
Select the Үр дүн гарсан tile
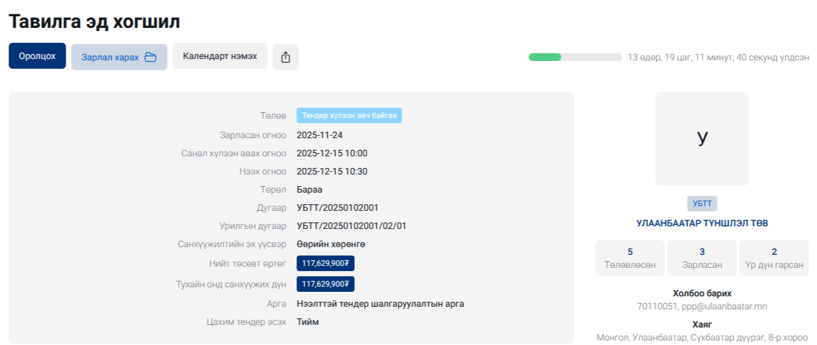pyautogui.click(x=773, y=258)
